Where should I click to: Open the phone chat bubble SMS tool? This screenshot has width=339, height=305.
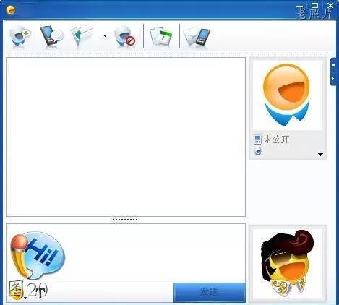point(52,36)
